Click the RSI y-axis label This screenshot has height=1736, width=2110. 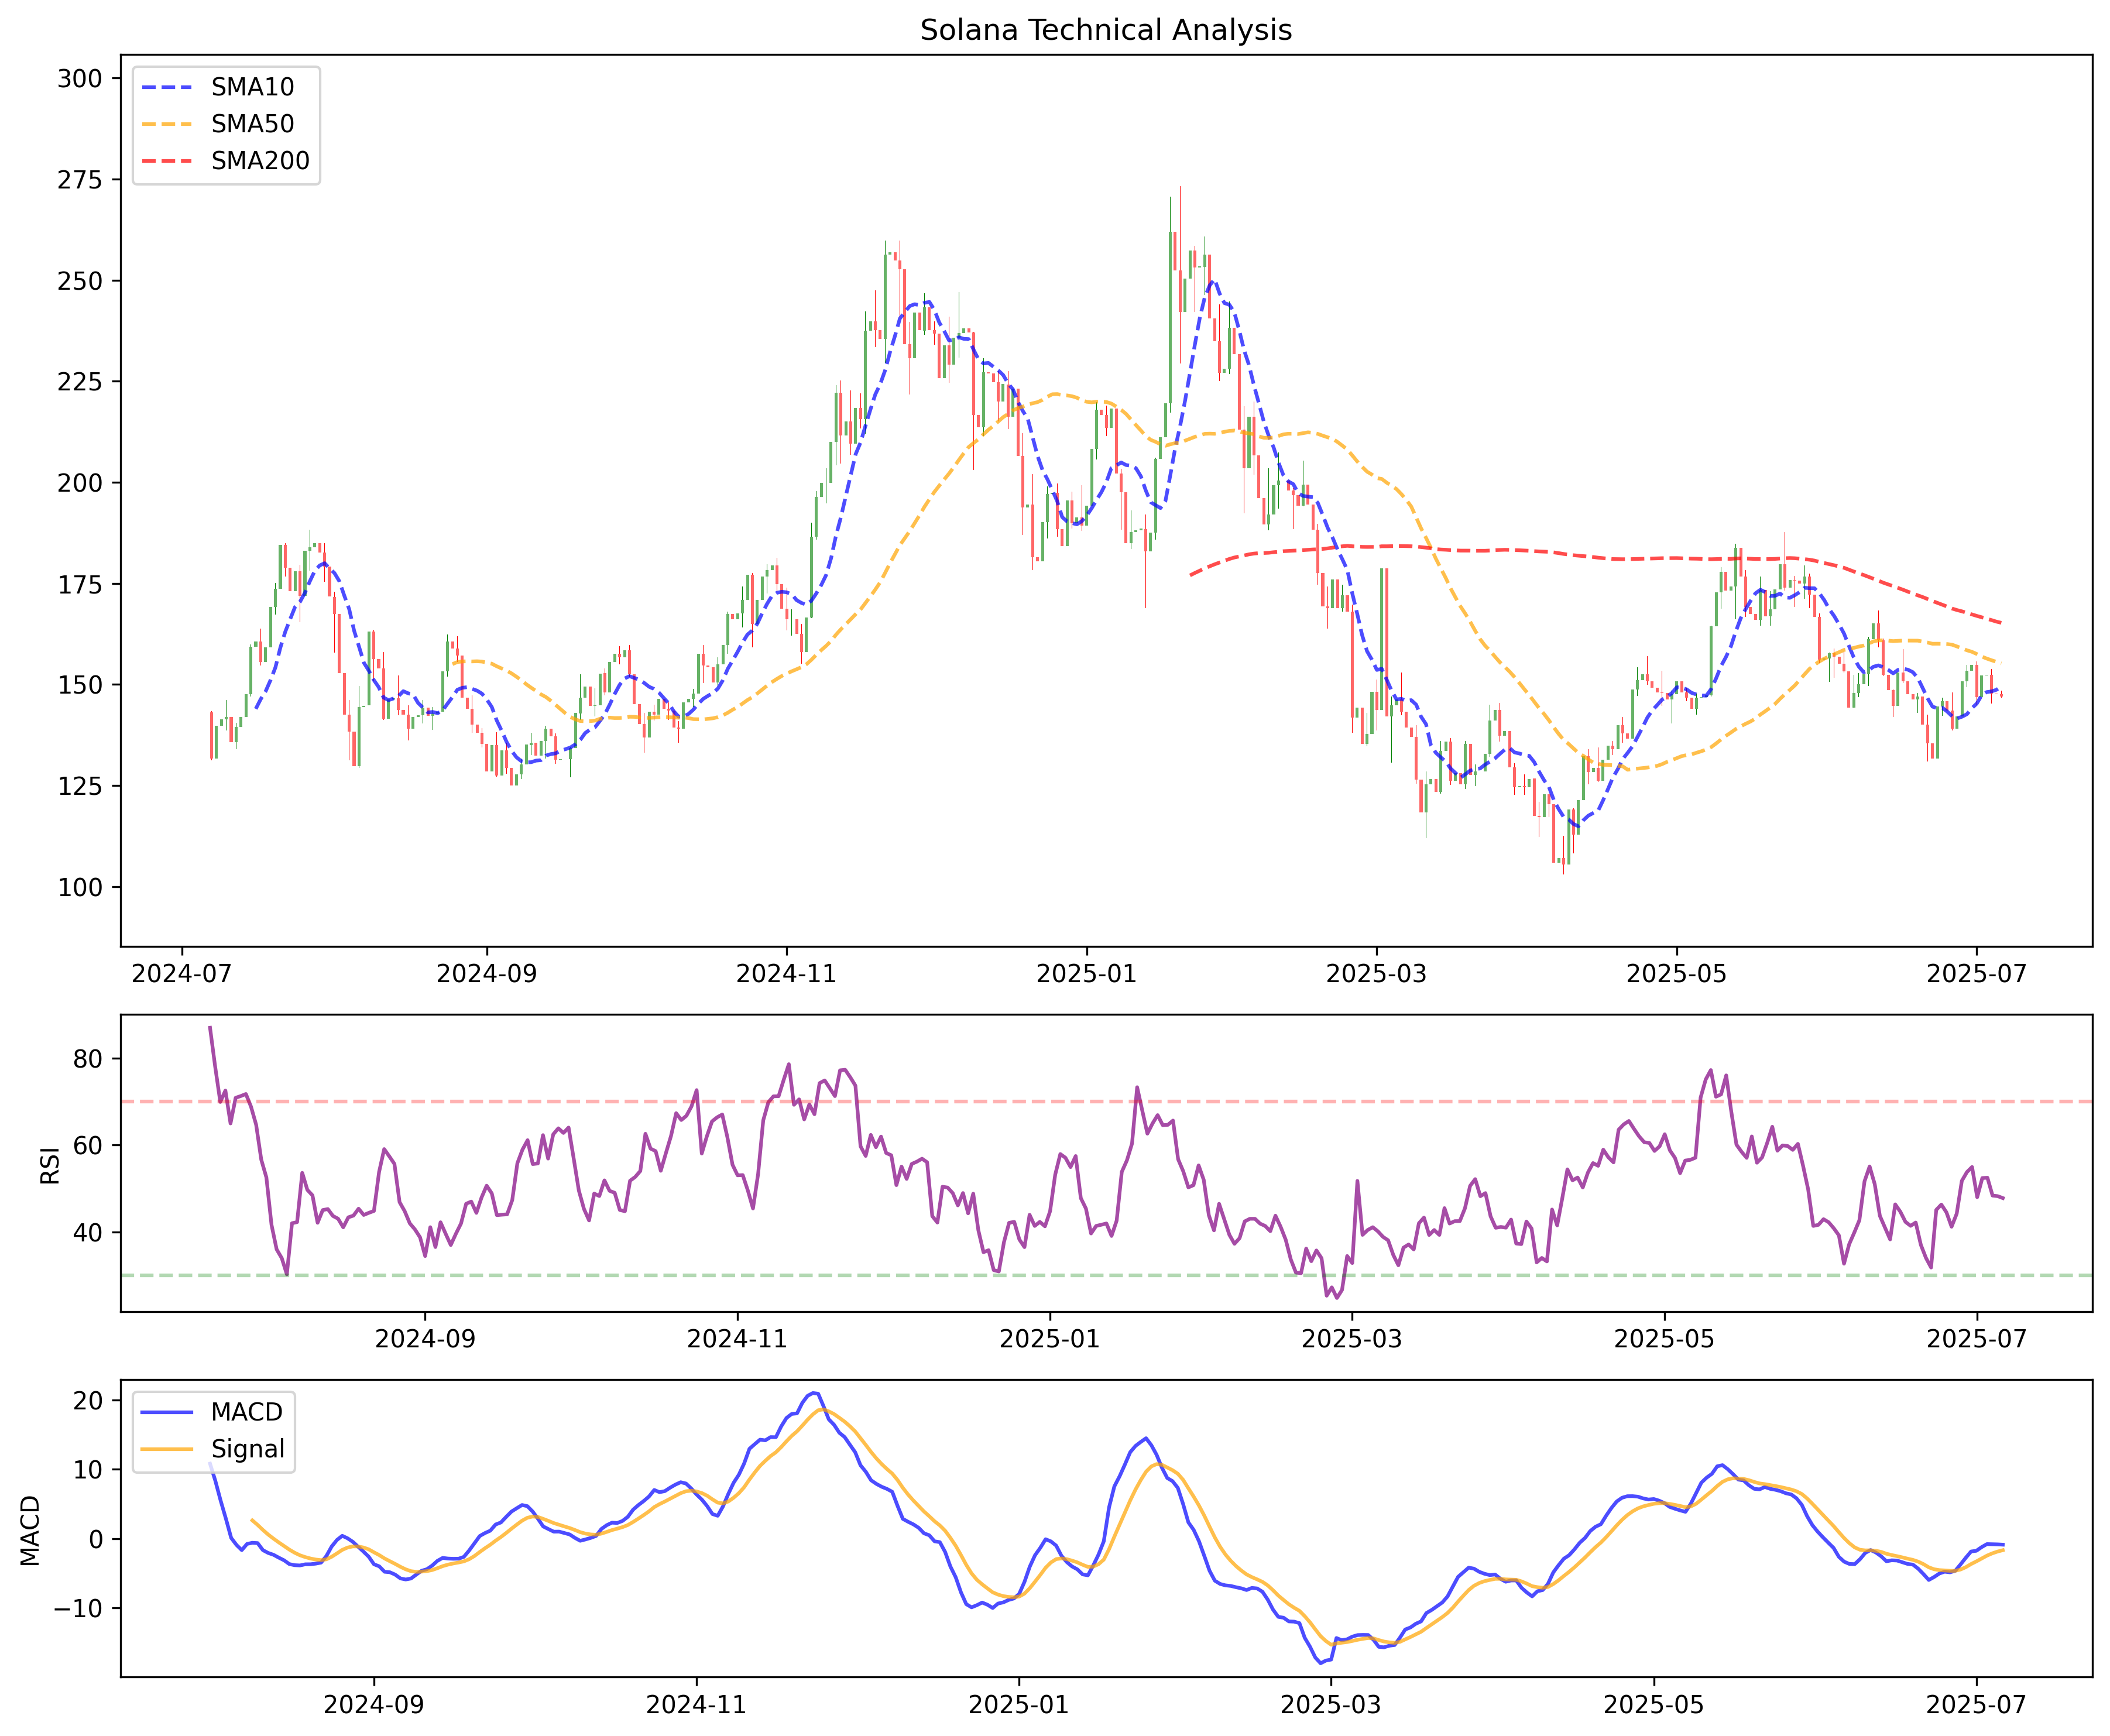(50, 1165)
